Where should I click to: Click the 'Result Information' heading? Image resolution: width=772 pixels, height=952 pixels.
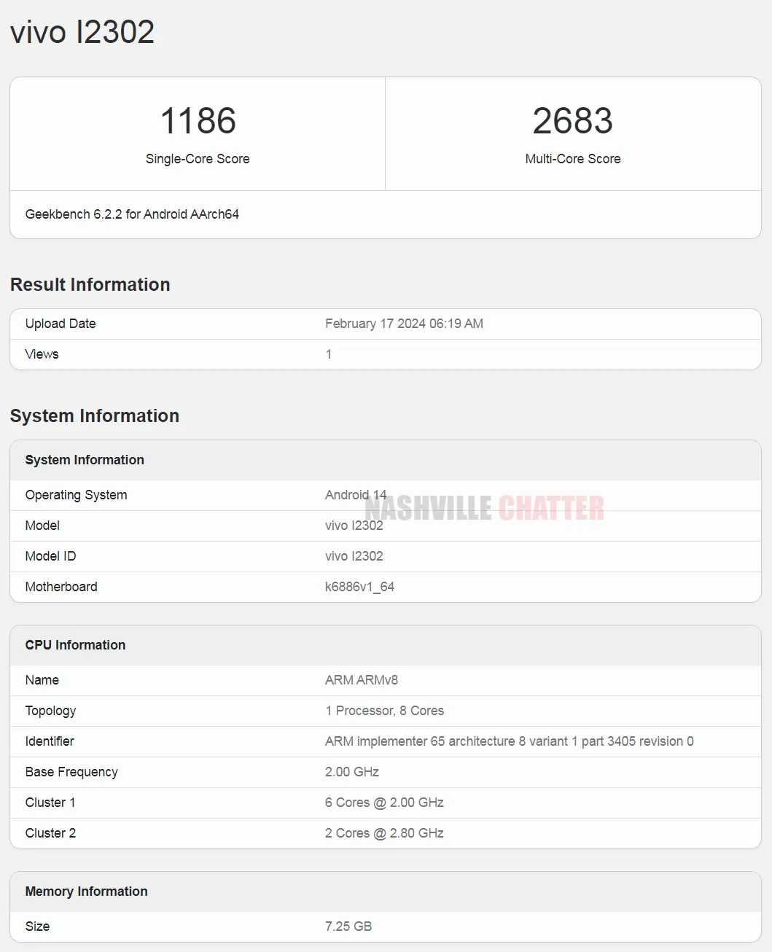pyautogui.click(x=90, y=284)
